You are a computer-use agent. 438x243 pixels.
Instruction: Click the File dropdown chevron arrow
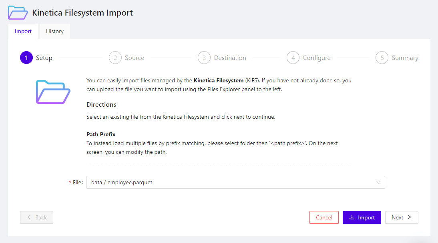pyautogui.click(x=378, y=182)
